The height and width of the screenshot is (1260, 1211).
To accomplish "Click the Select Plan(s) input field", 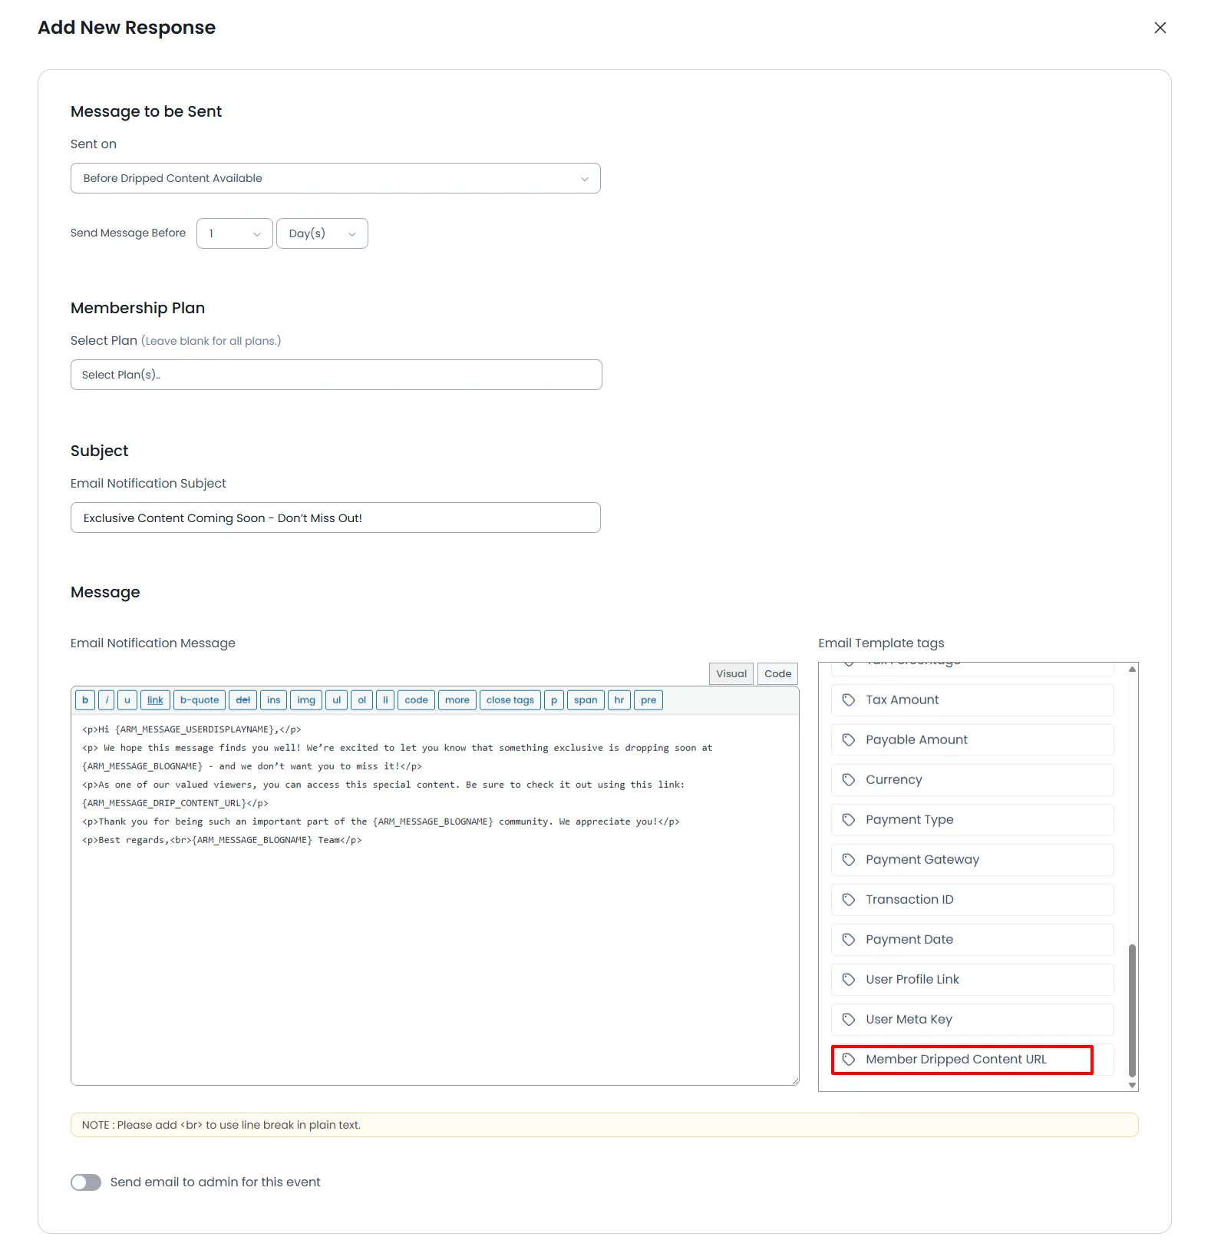I will point(335,374).
